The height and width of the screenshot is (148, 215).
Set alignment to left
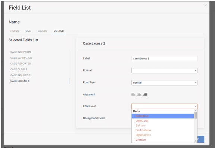point(133,95)
